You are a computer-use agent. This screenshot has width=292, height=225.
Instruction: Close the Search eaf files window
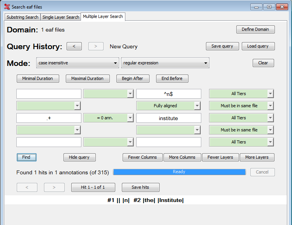(281, 7)
